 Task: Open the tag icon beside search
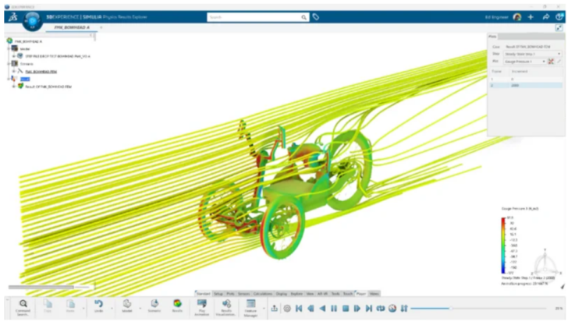pos(316,17)
